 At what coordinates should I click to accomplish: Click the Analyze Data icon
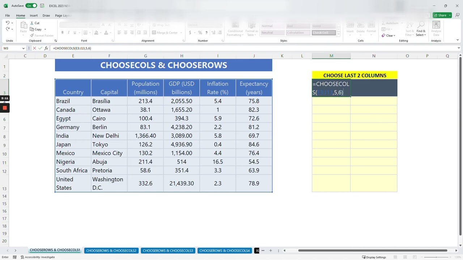436,25
